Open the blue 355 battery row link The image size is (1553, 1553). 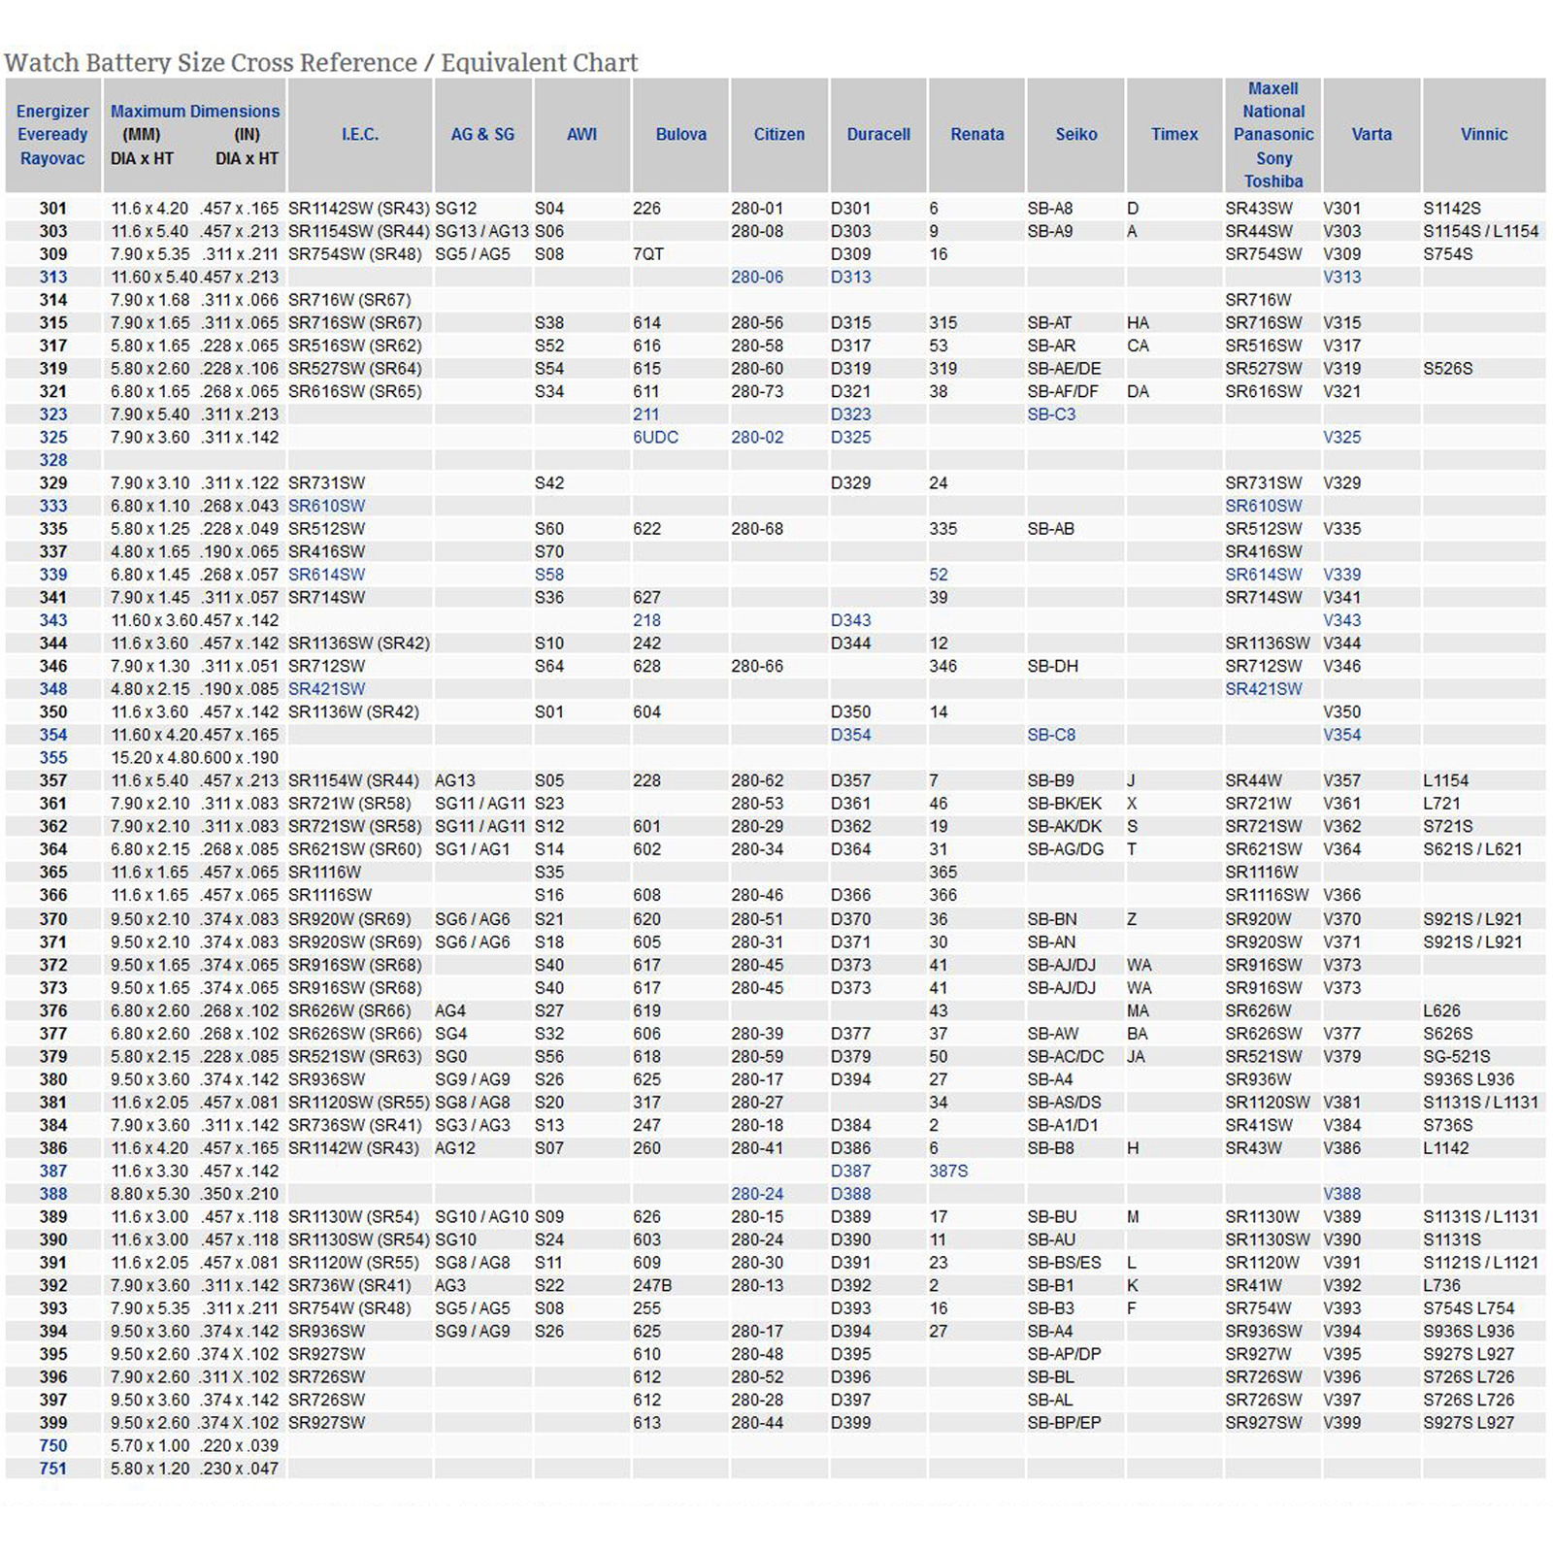(x=53, y=759)
